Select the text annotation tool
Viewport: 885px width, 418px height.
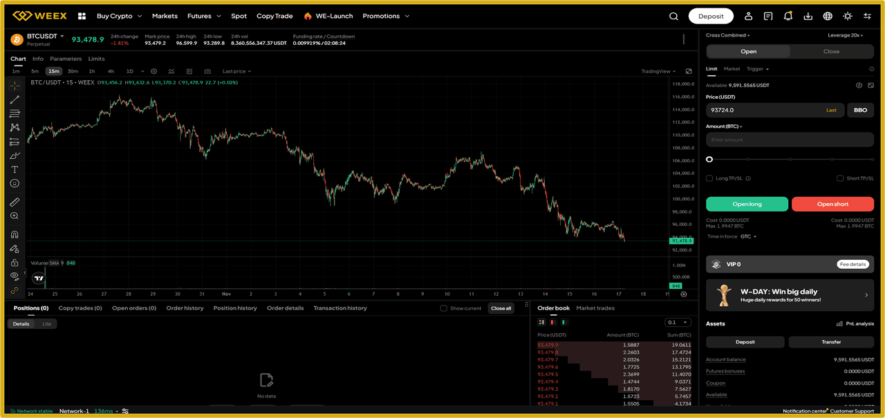point(14,169)
